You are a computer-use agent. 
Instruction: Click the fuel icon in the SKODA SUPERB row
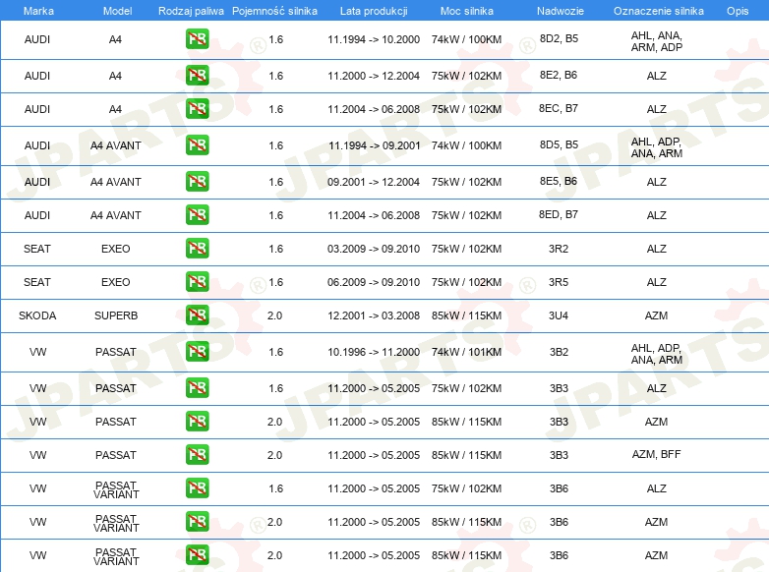[197, 315]
